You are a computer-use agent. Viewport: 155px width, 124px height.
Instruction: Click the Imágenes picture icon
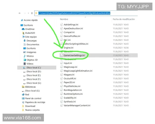25,52
